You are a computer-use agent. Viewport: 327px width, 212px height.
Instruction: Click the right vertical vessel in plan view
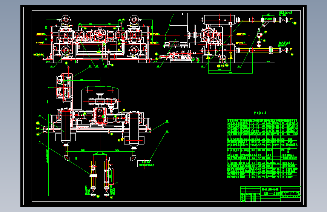(134, 129)
